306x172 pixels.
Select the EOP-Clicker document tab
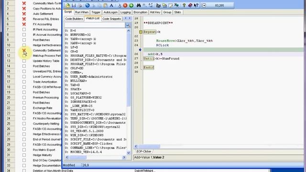pos(144,151)
